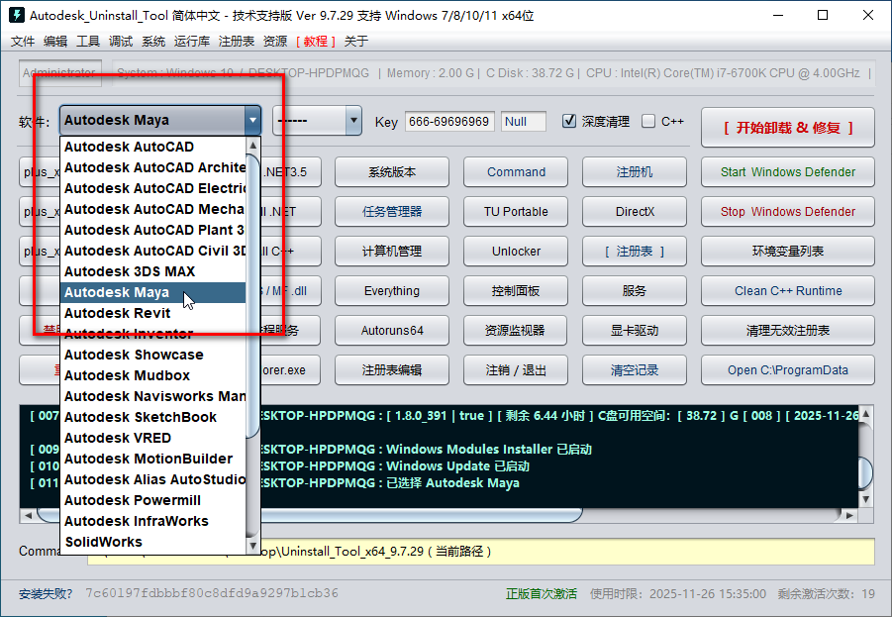Launch Autoruns64 button
This screenshot has width=892, height=617.
[x=392, y=331]
